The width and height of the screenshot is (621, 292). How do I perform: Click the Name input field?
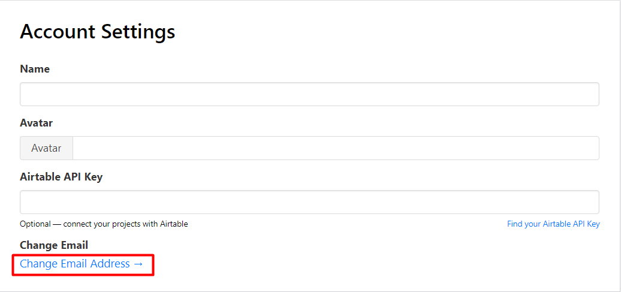coord(309,94)
